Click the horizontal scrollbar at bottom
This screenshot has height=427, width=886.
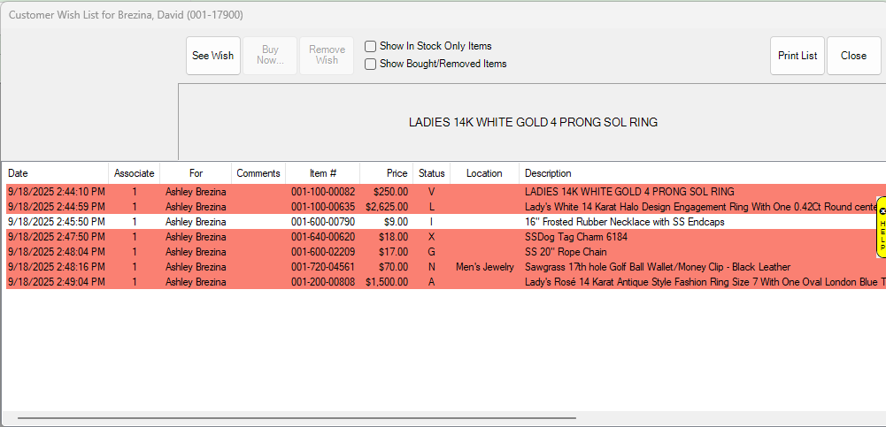pyautogui.click(x=297, y=417)
